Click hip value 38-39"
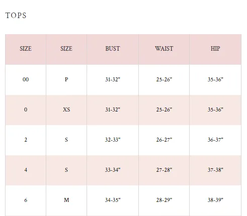Viewport: 247px width, 216px height. pos(215,200)
